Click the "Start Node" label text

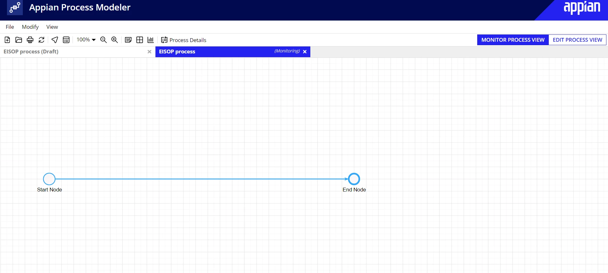click(x=49, y=190)
